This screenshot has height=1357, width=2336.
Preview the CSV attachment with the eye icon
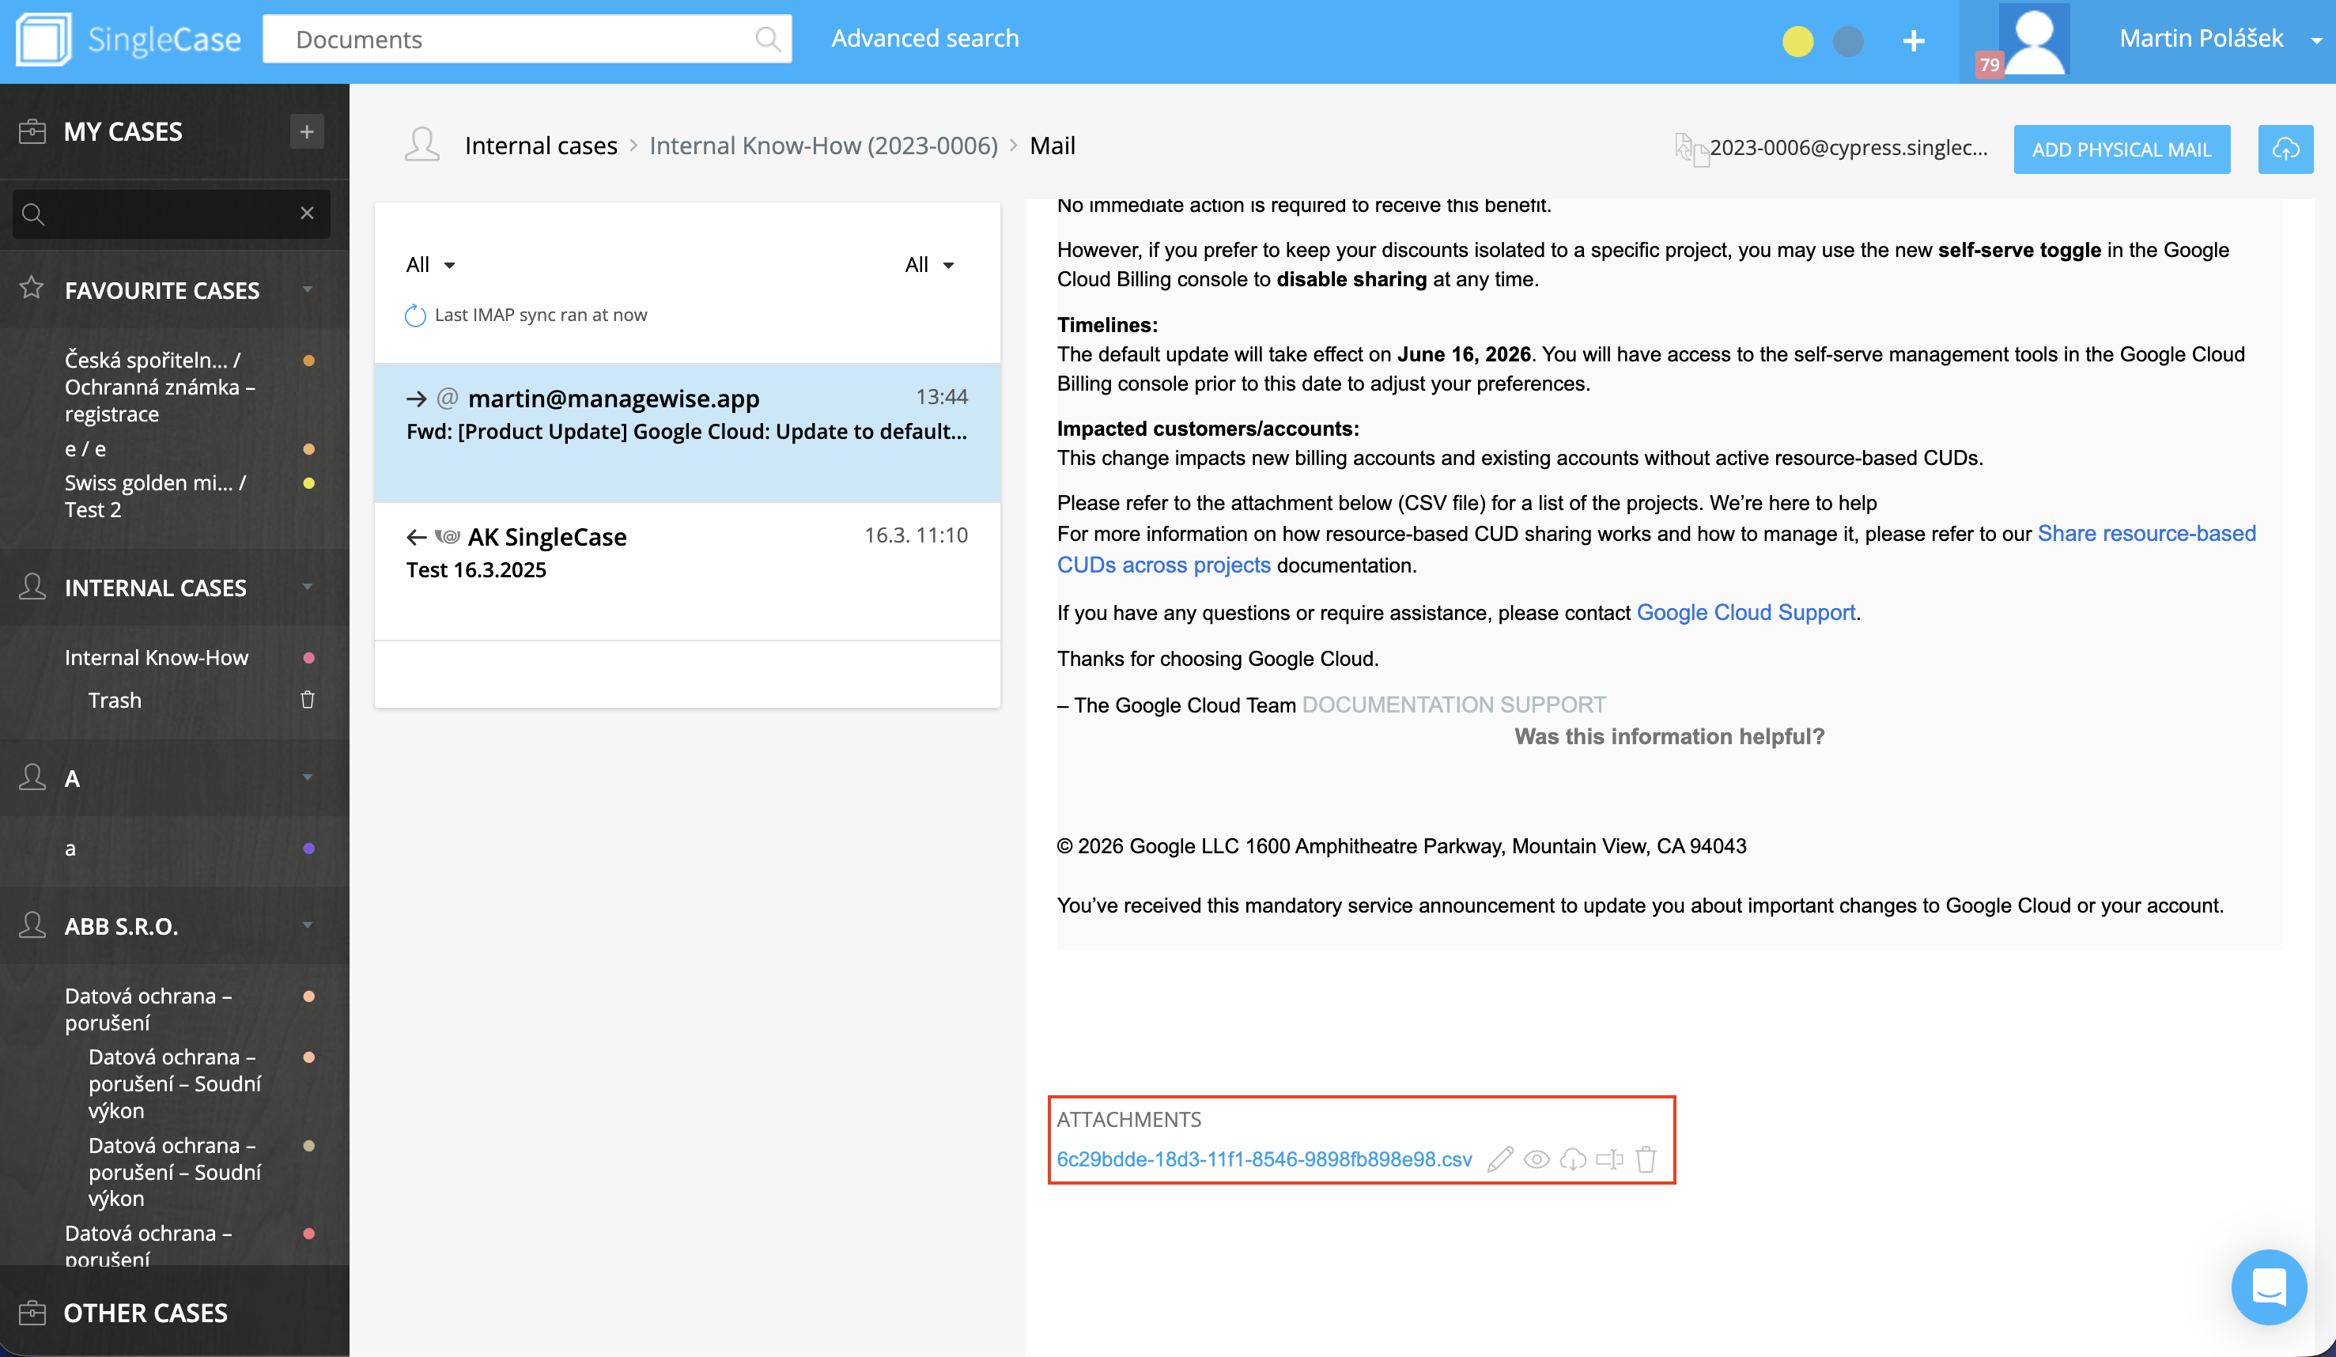(x=1536, y=1159)
